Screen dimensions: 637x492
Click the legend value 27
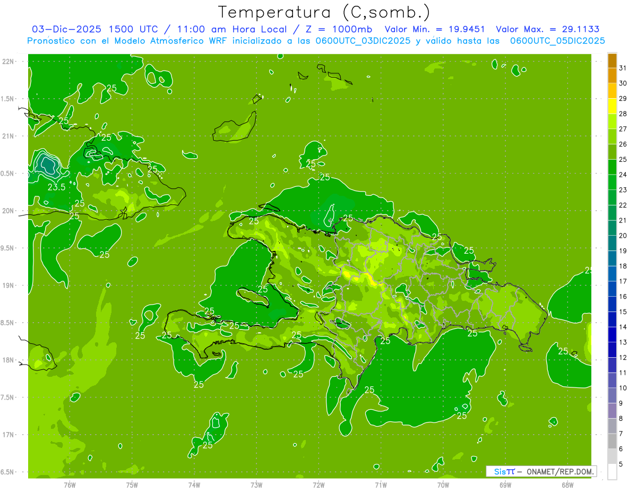623,129
